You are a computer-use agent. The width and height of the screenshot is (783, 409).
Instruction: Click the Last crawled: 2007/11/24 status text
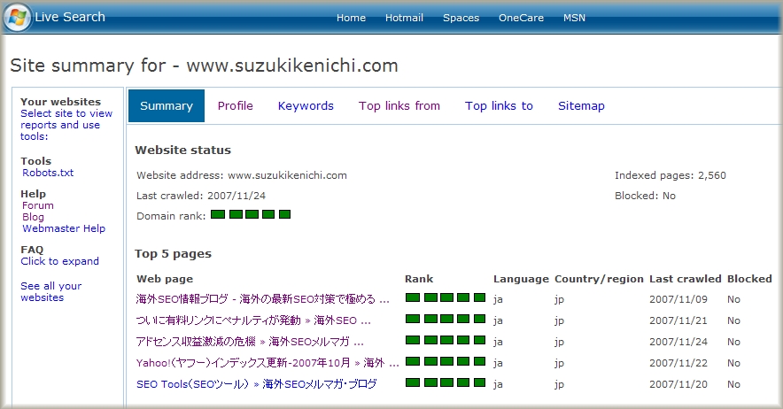coord(201,196)
